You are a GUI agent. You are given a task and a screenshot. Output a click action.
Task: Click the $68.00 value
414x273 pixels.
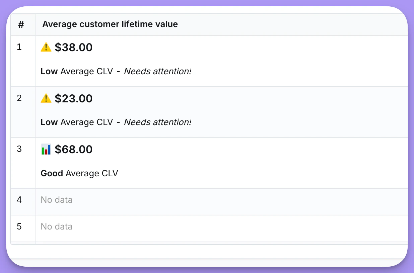[x=74, y=149]
